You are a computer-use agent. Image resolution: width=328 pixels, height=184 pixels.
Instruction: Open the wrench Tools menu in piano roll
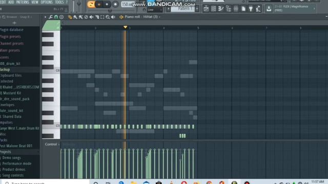pos(51,17)
